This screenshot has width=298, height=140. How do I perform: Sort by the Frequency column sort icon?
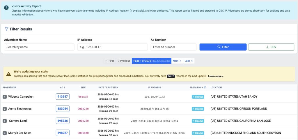click(x=205, y=87)
